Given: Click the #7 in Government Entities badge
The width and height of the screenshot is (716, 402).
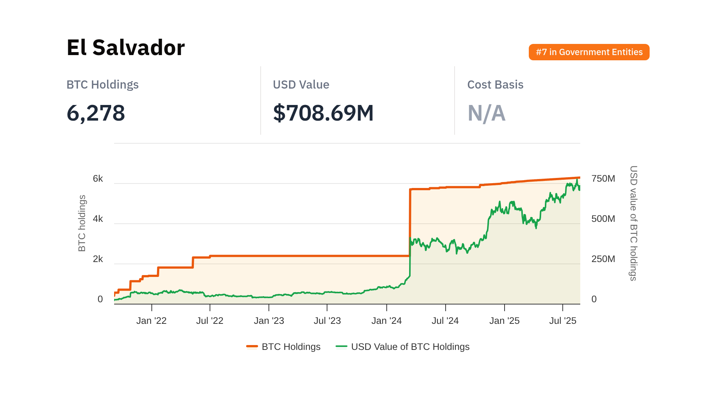Looking at the screenshot, I should [589, 52].
